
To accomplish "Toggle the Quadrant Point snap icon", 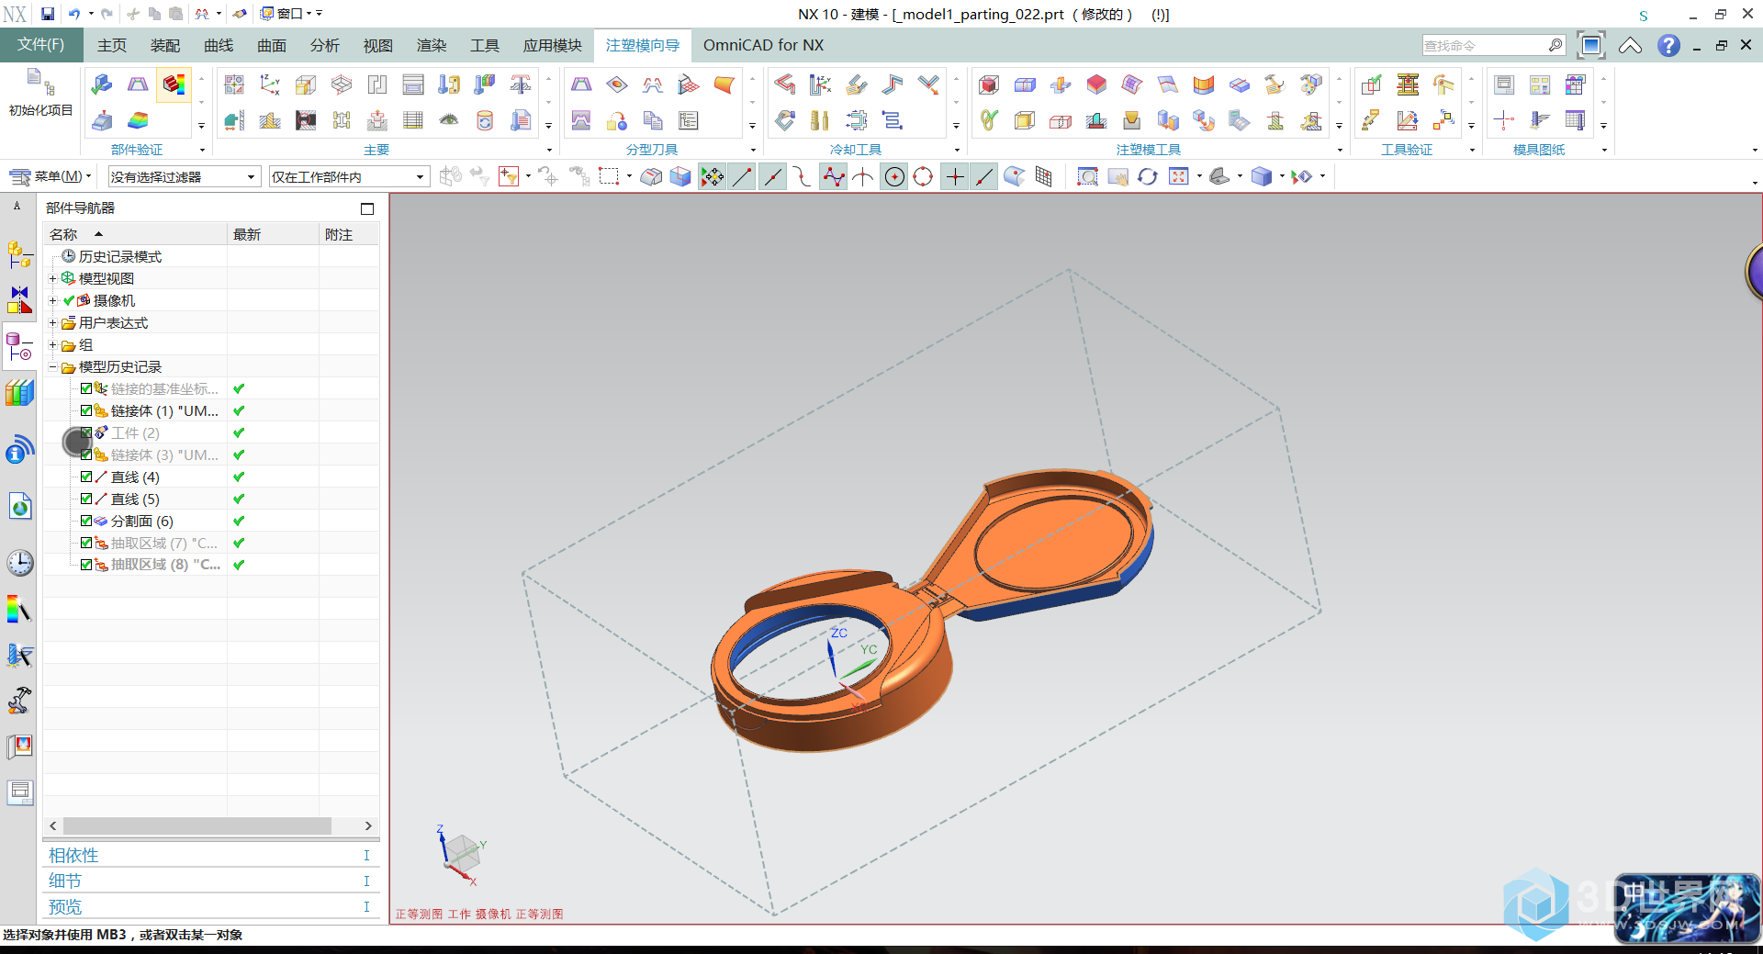I will click(x=924, y=176).
